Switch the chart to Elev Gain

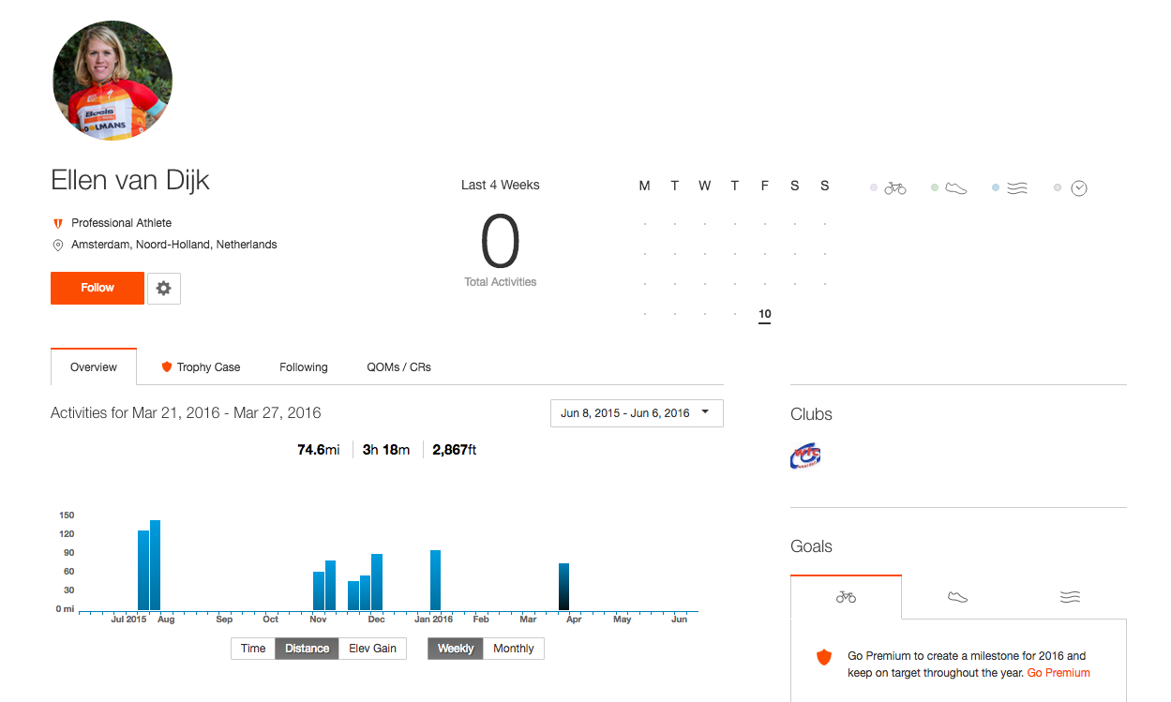click(x=372, y=649)
